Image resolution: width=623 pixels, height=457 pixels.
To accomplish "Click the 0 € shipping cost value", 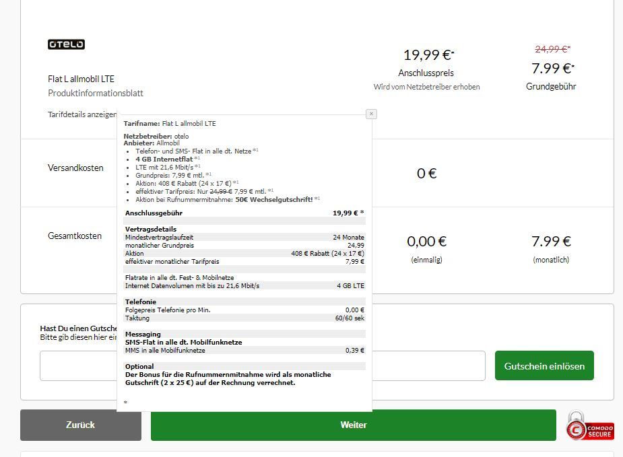I will (x=427, y=173).
